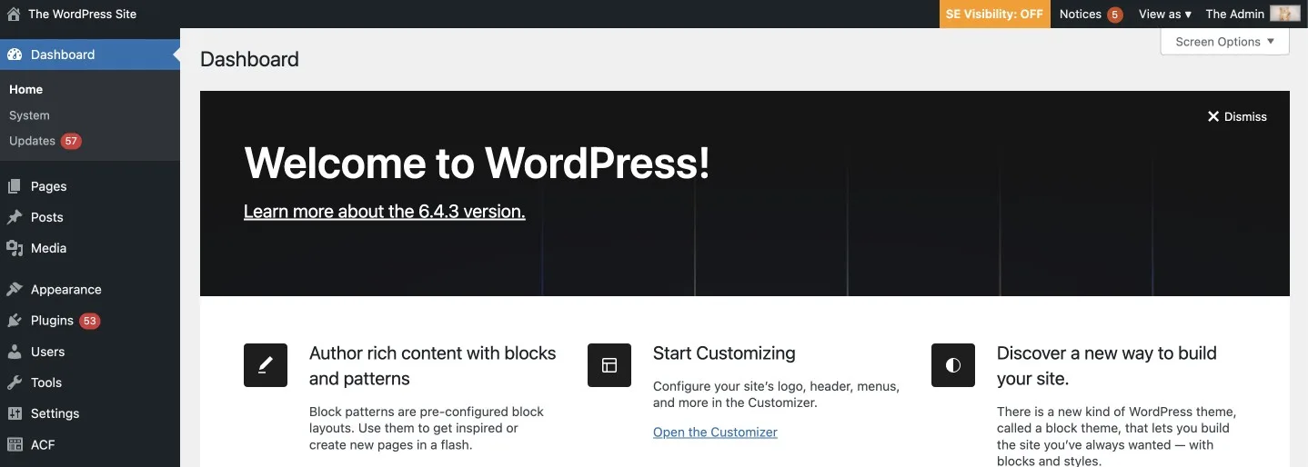Click the Author rich content with blocks heading
The height and width of the screenshot is (467, 1308).
click(433, 366)
